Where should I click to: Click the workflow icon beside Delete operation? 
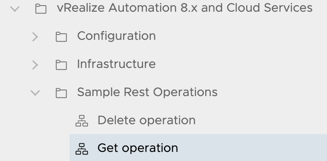(x=82, y=121)
